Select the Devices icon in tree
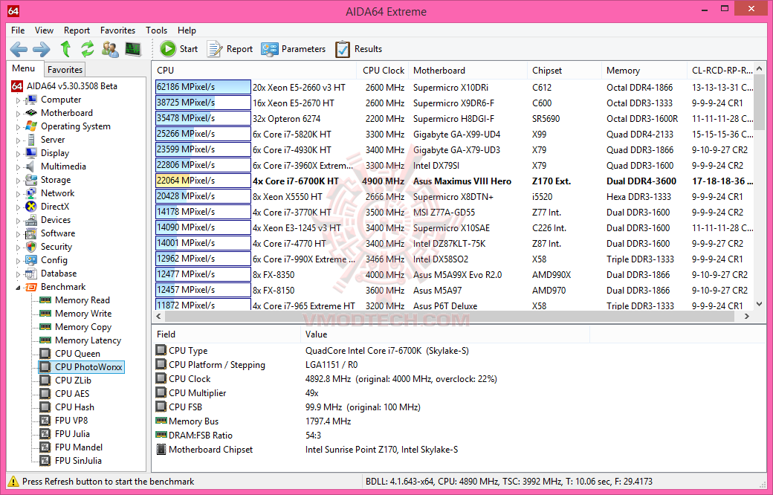The image size is (773, 495). (31, 220)
